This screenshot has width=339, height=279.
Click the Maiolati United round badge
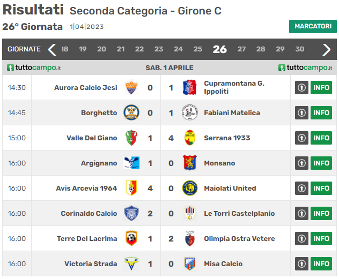(x=189, y=188)
